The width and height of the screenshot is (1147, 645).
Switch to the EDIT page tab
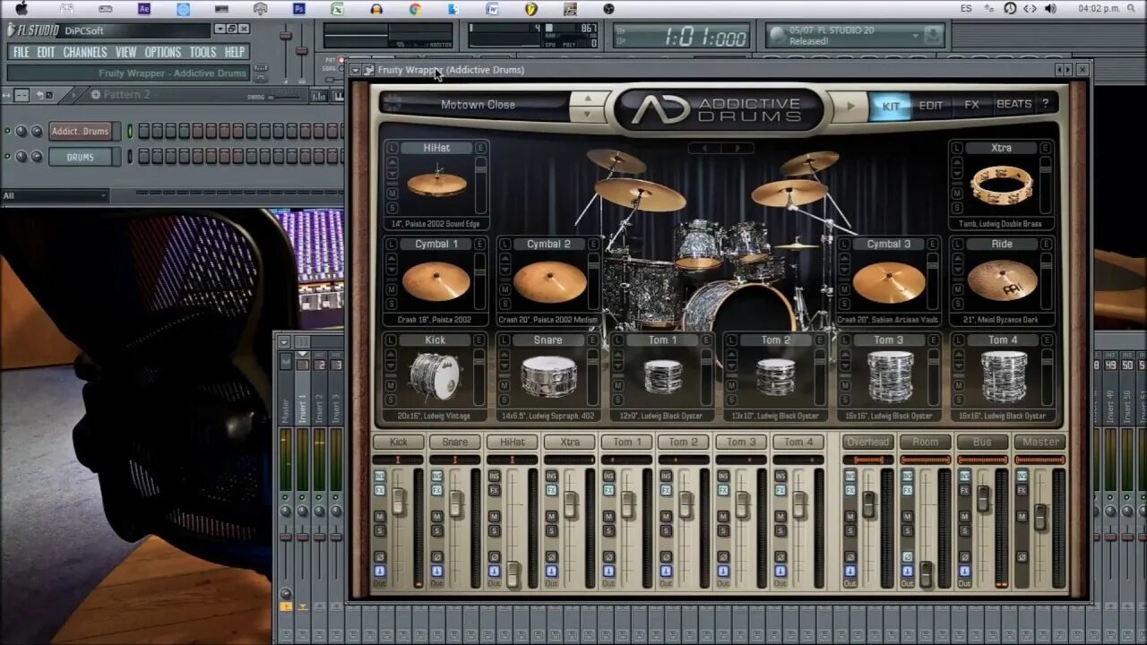(930, 106)
